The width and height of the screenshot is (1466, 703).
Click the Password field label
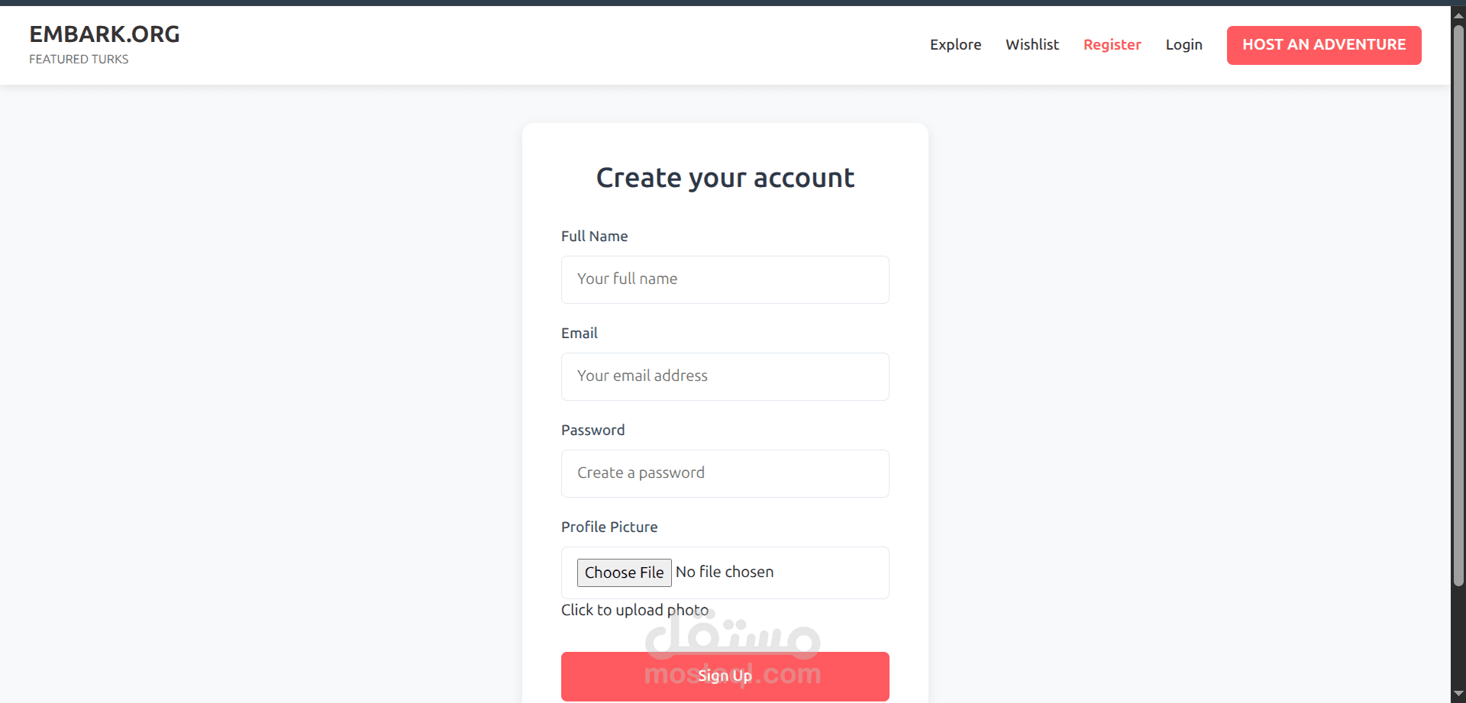[x=593, y=431]
